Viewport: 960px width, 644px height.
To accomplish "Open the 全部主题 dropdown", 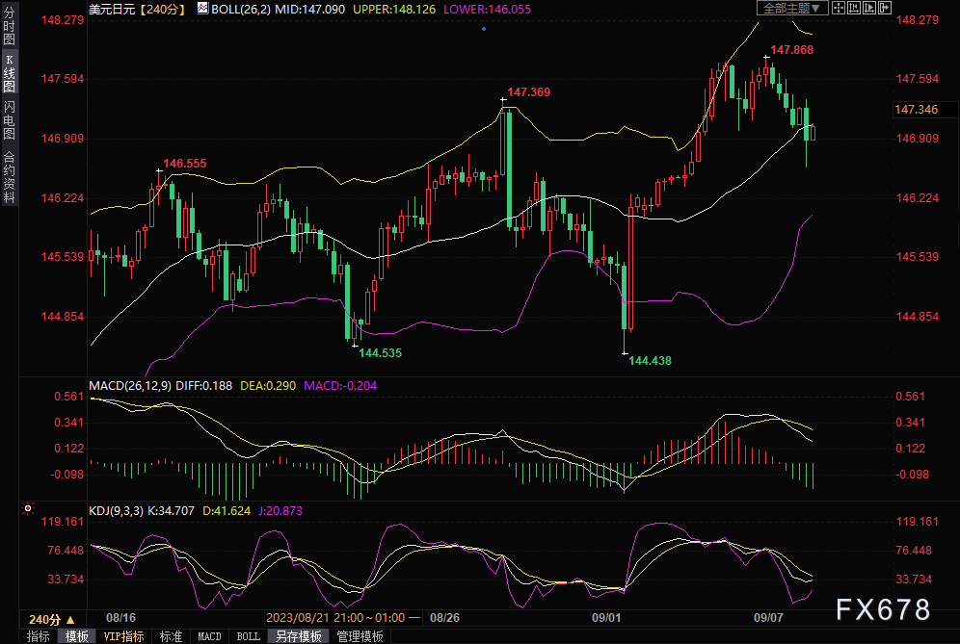I will [x=792, y=8].
